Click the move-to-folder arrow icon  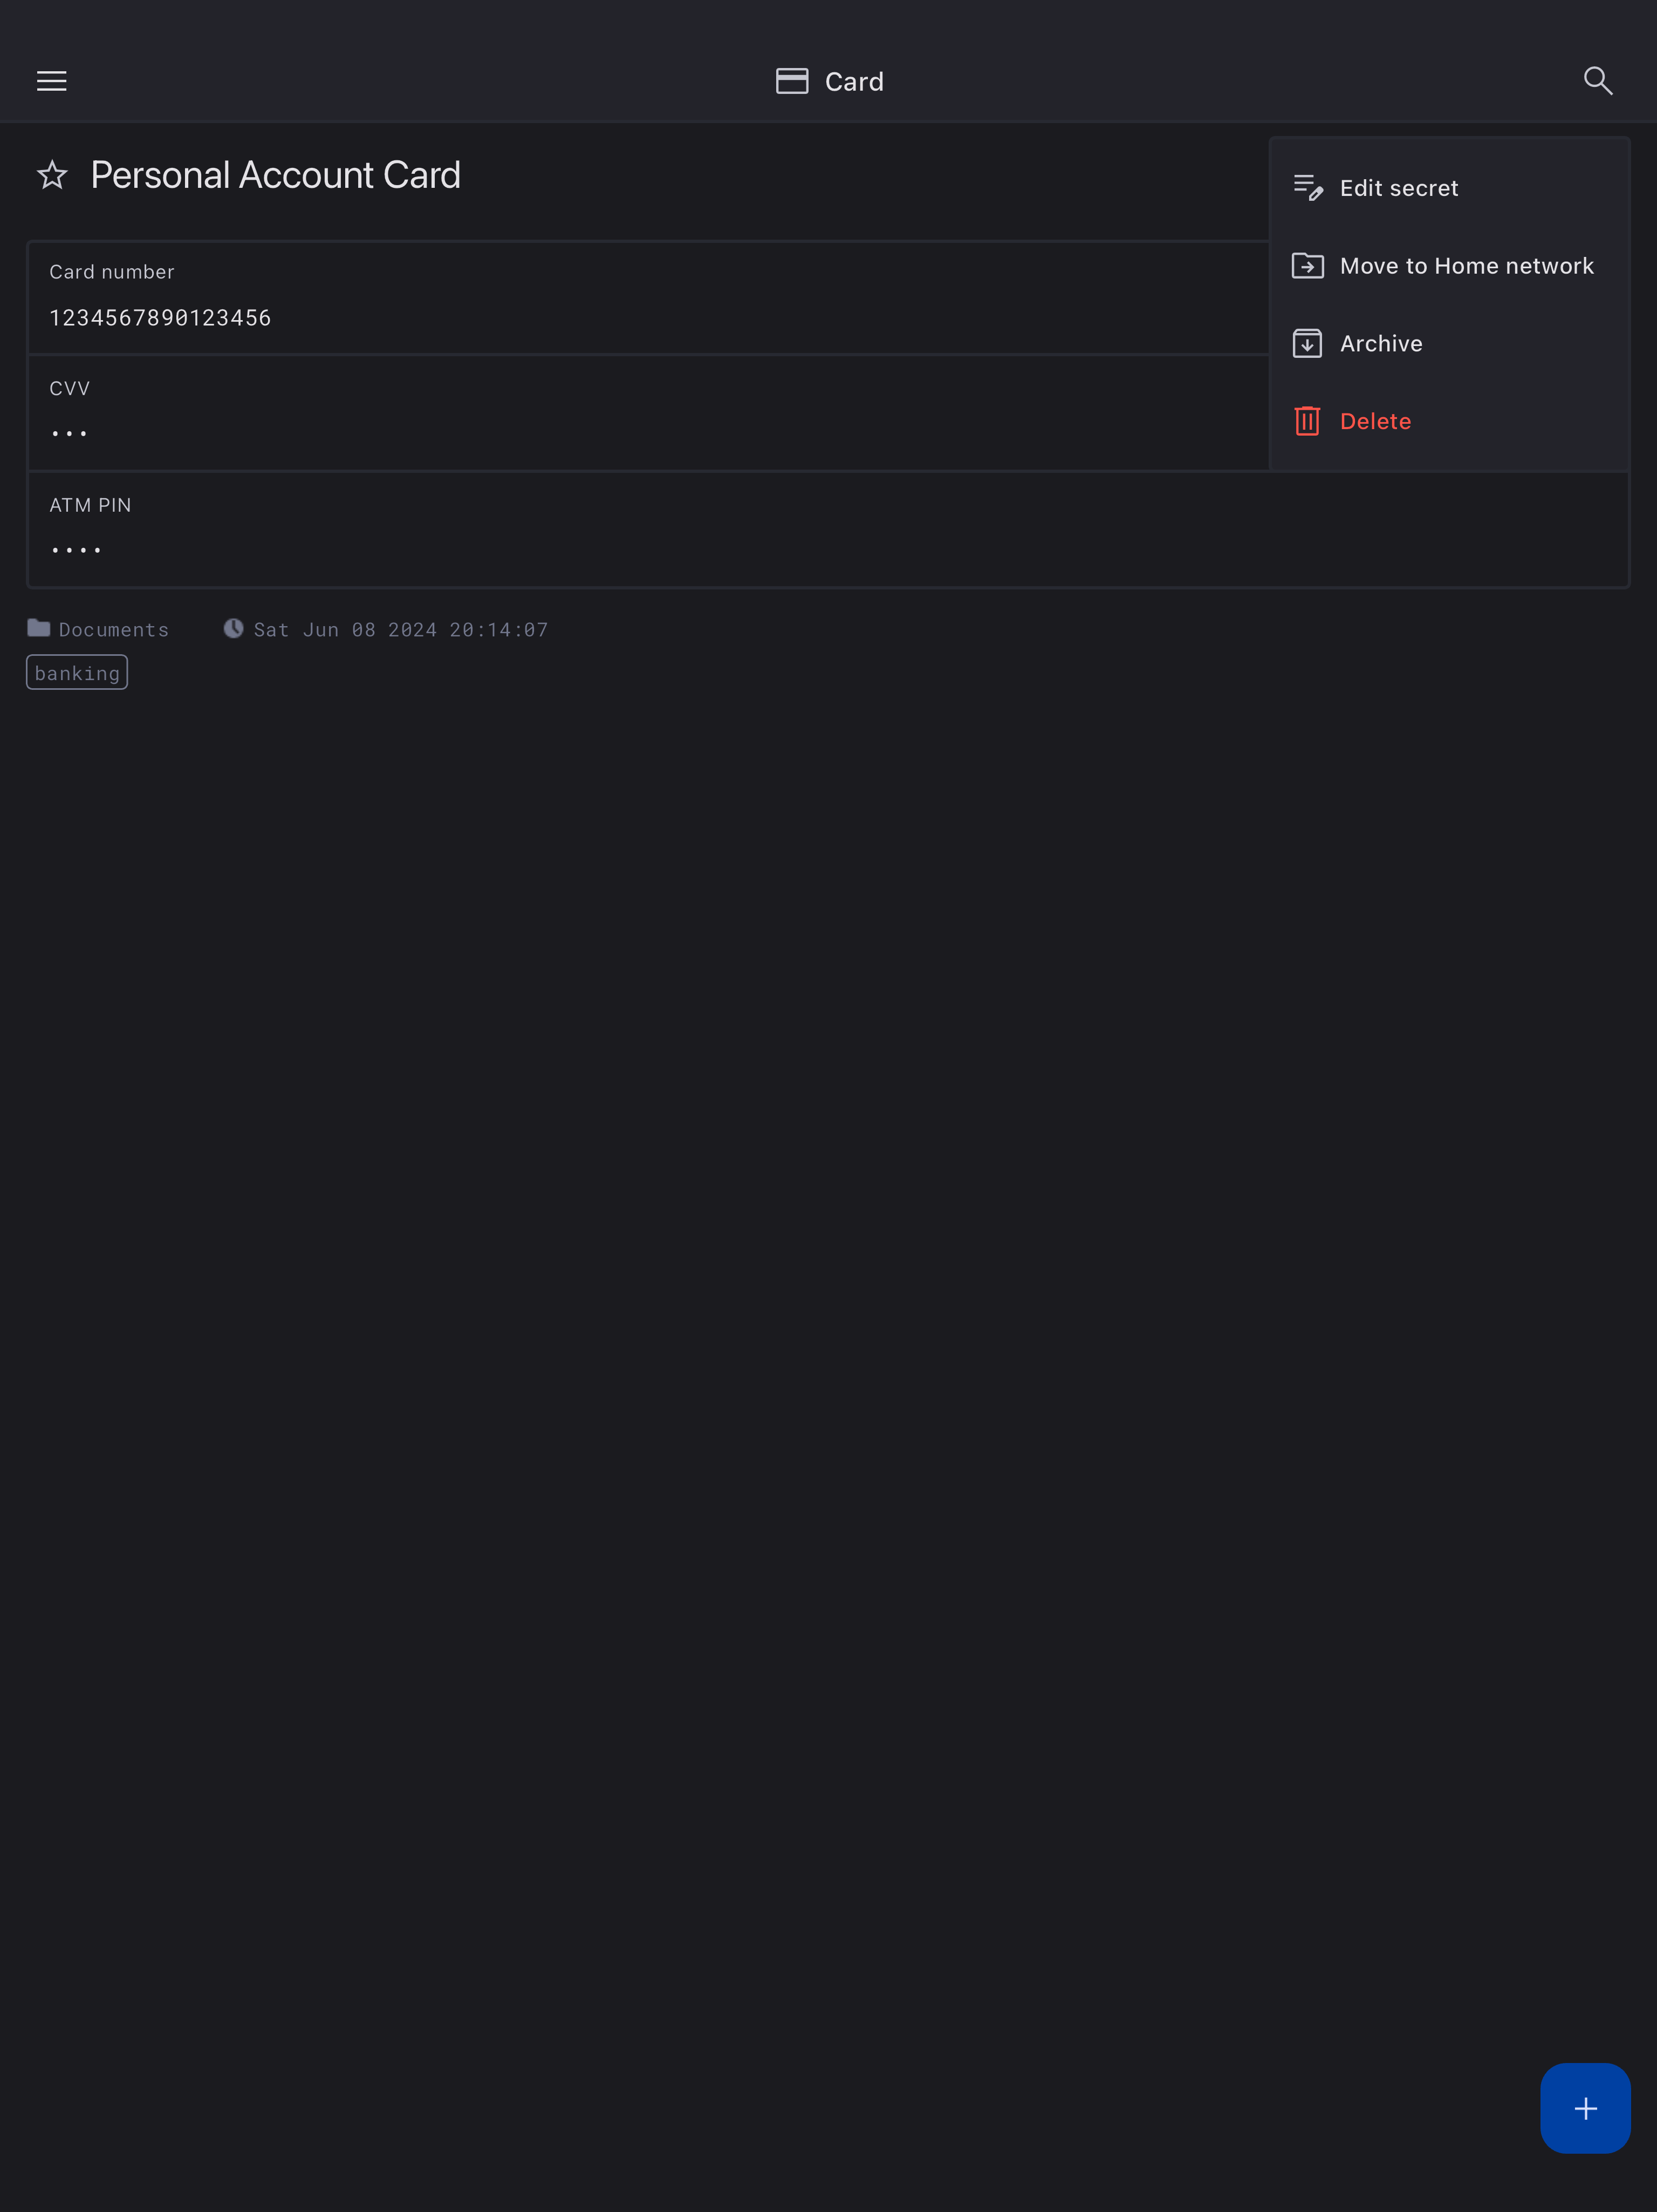1307,266
